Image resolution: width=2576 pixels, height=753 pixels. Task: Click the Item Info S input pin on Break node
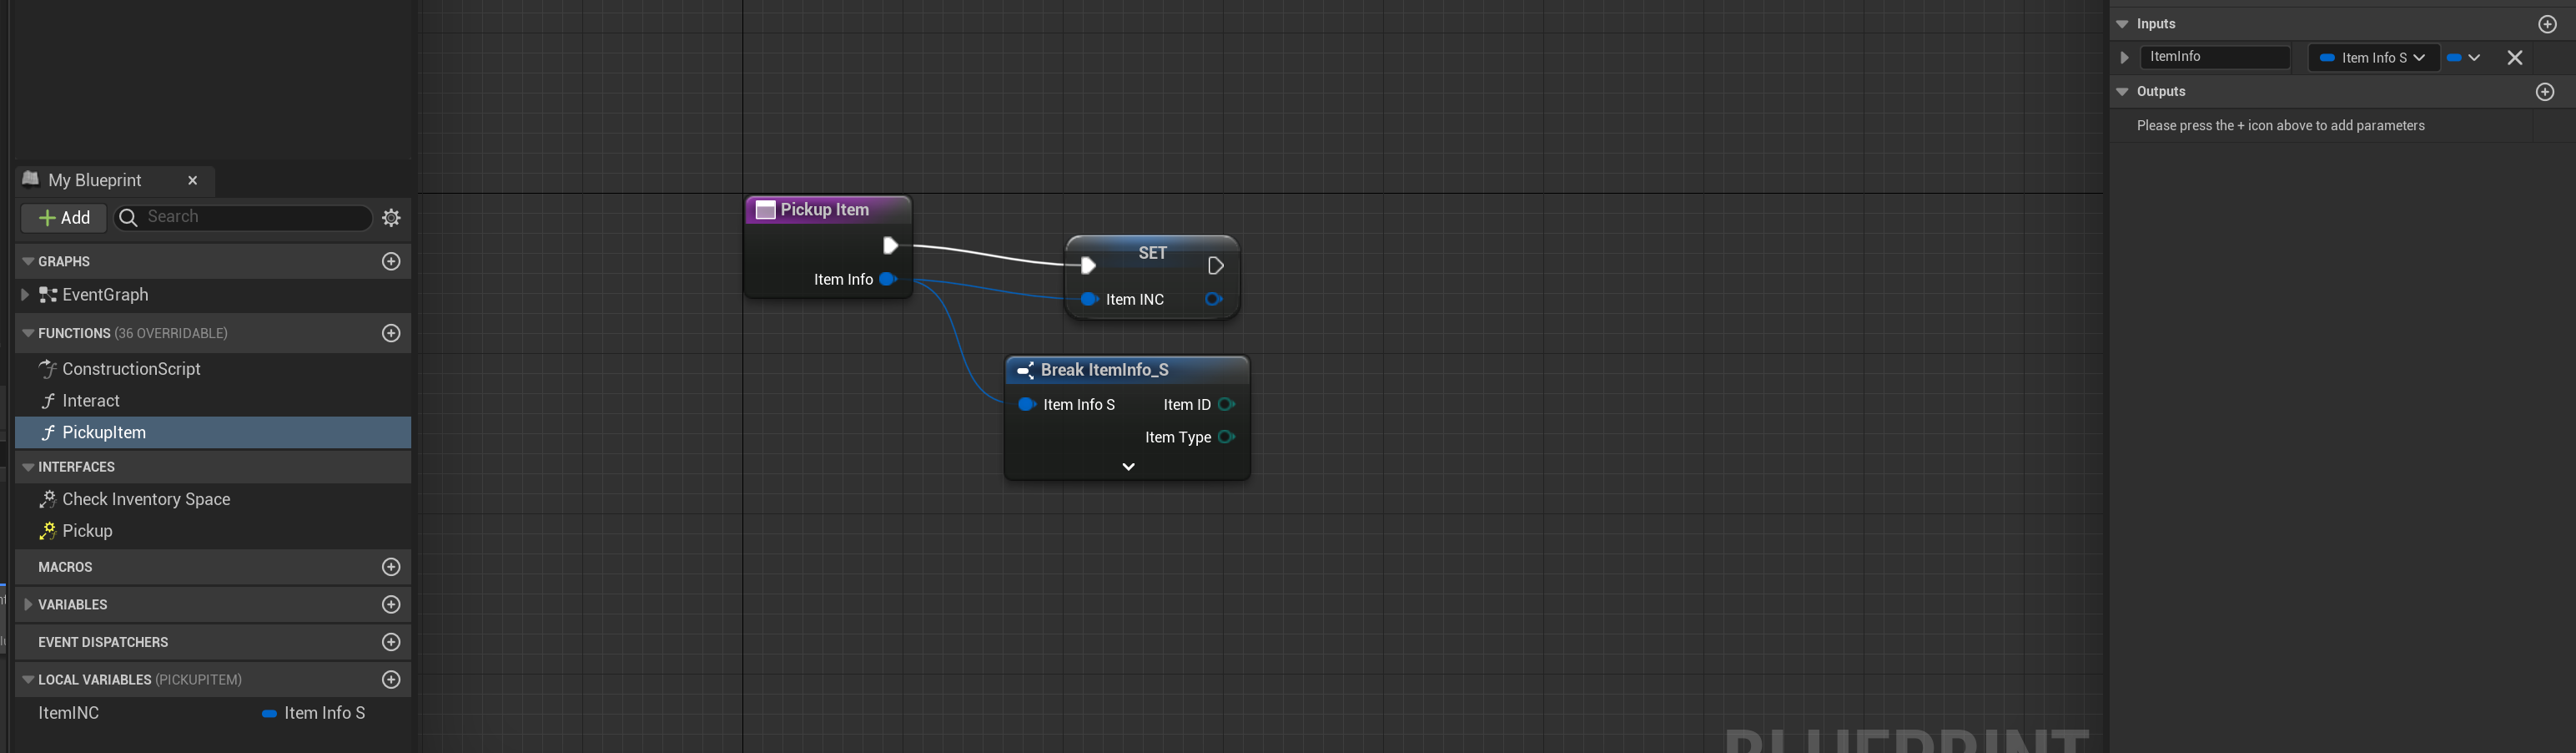tap(1026, 405)
